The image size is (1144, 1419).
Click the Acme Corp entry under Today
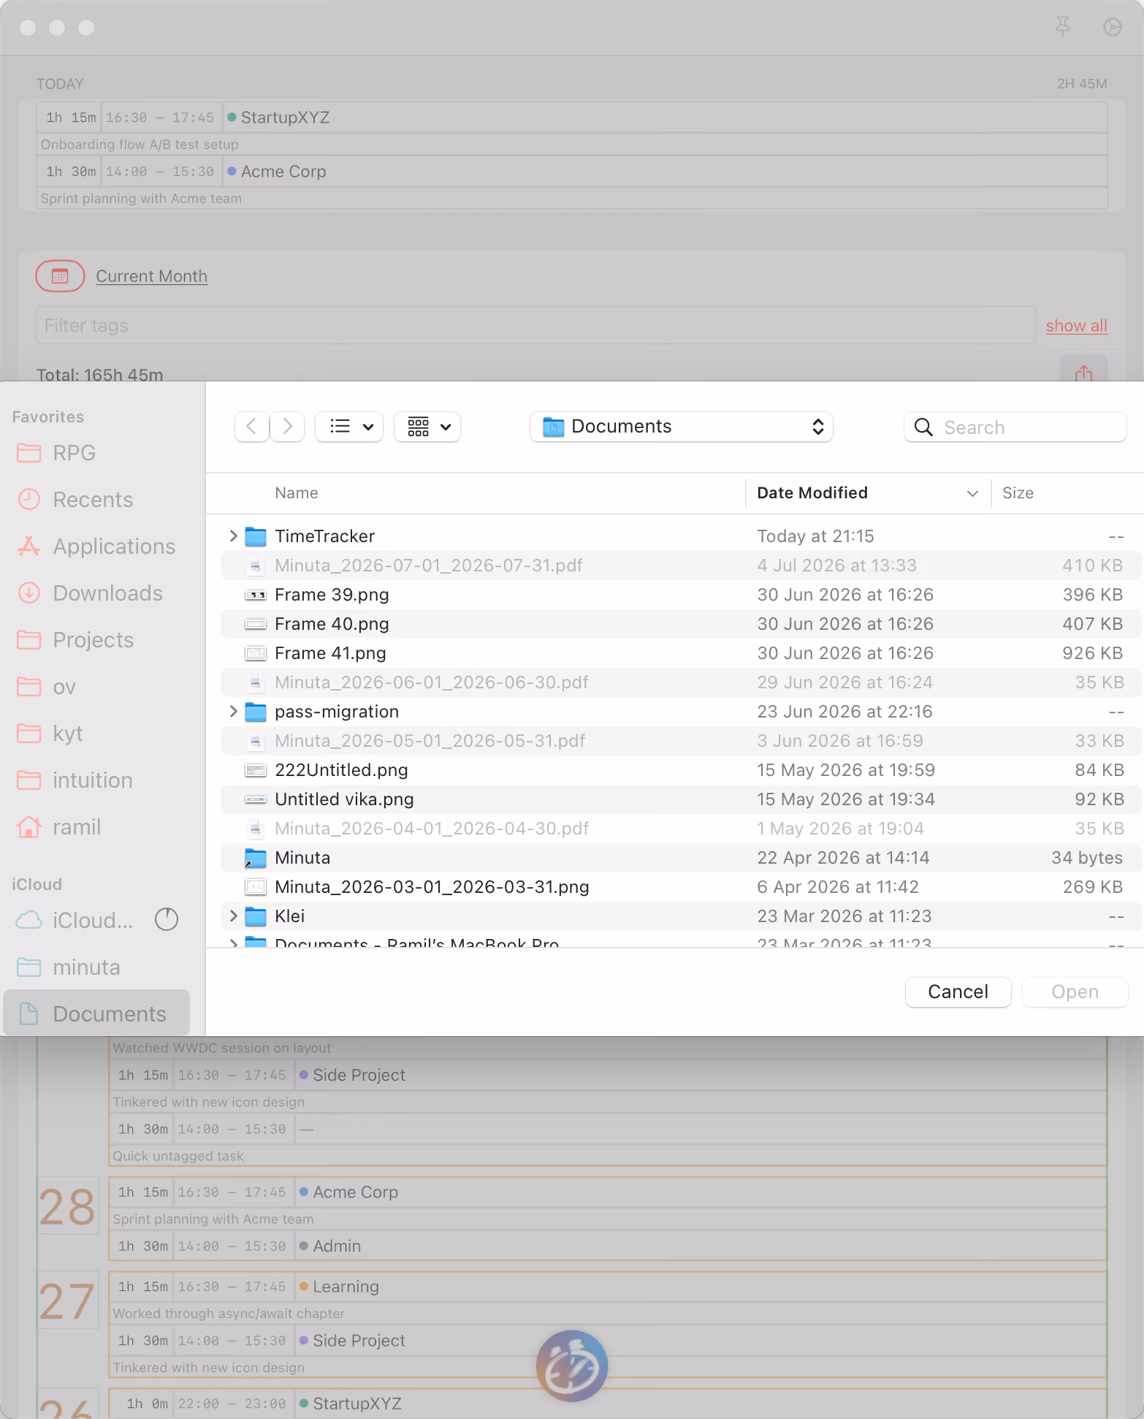point(572,172)
